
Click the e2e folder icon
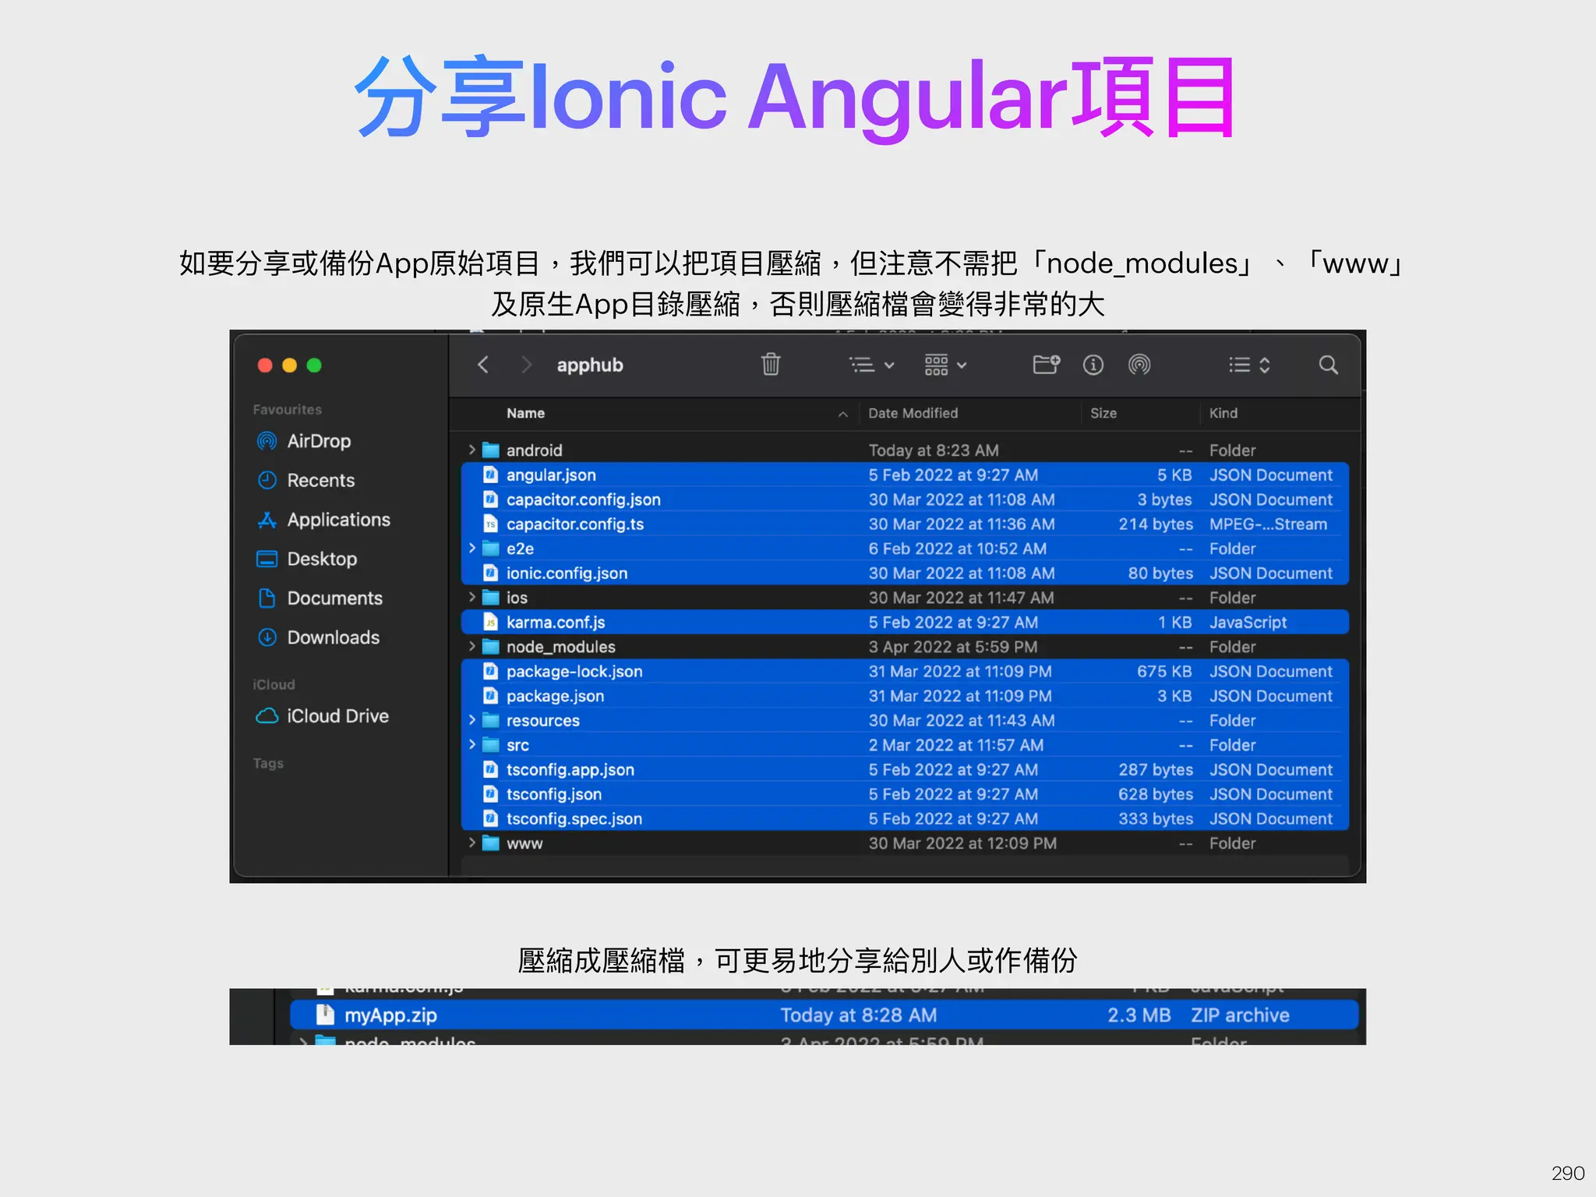491,549
